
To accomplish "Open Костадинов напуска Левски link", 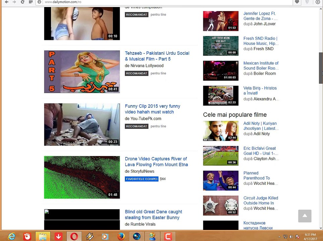I will pyautogui.click(x=258, y=225).
